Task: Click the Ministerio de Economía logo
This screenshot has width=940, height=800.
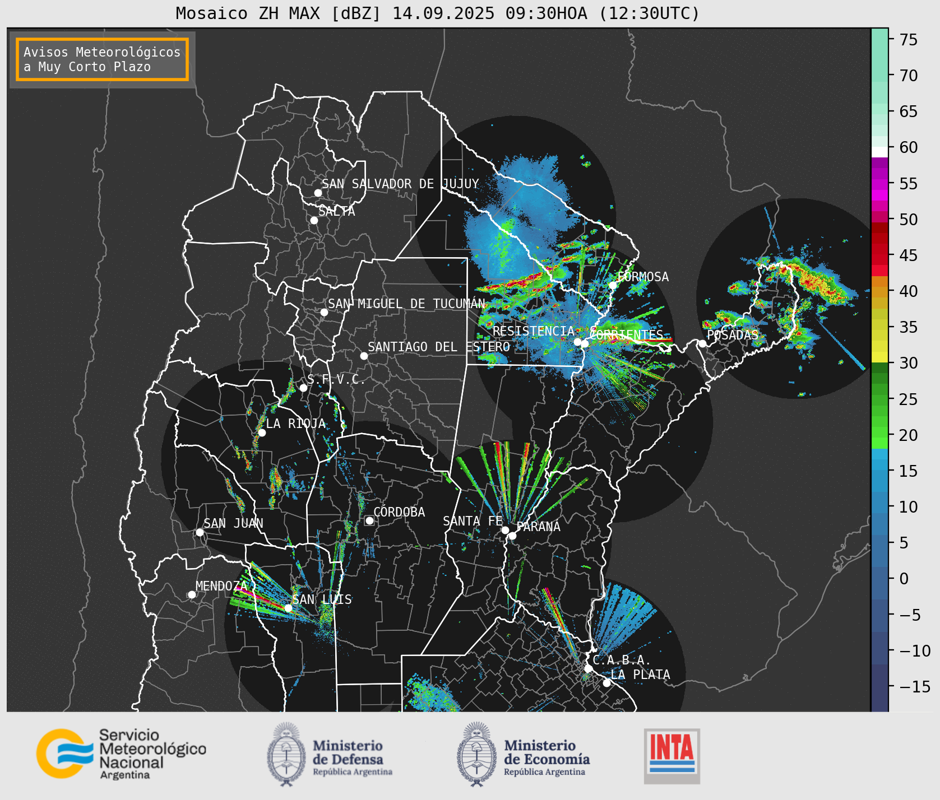Action: [523, 755]
